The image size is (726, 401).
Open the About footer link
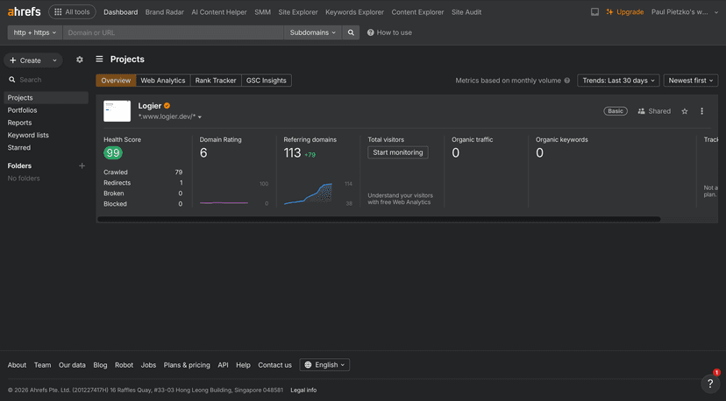pos(17,365)
